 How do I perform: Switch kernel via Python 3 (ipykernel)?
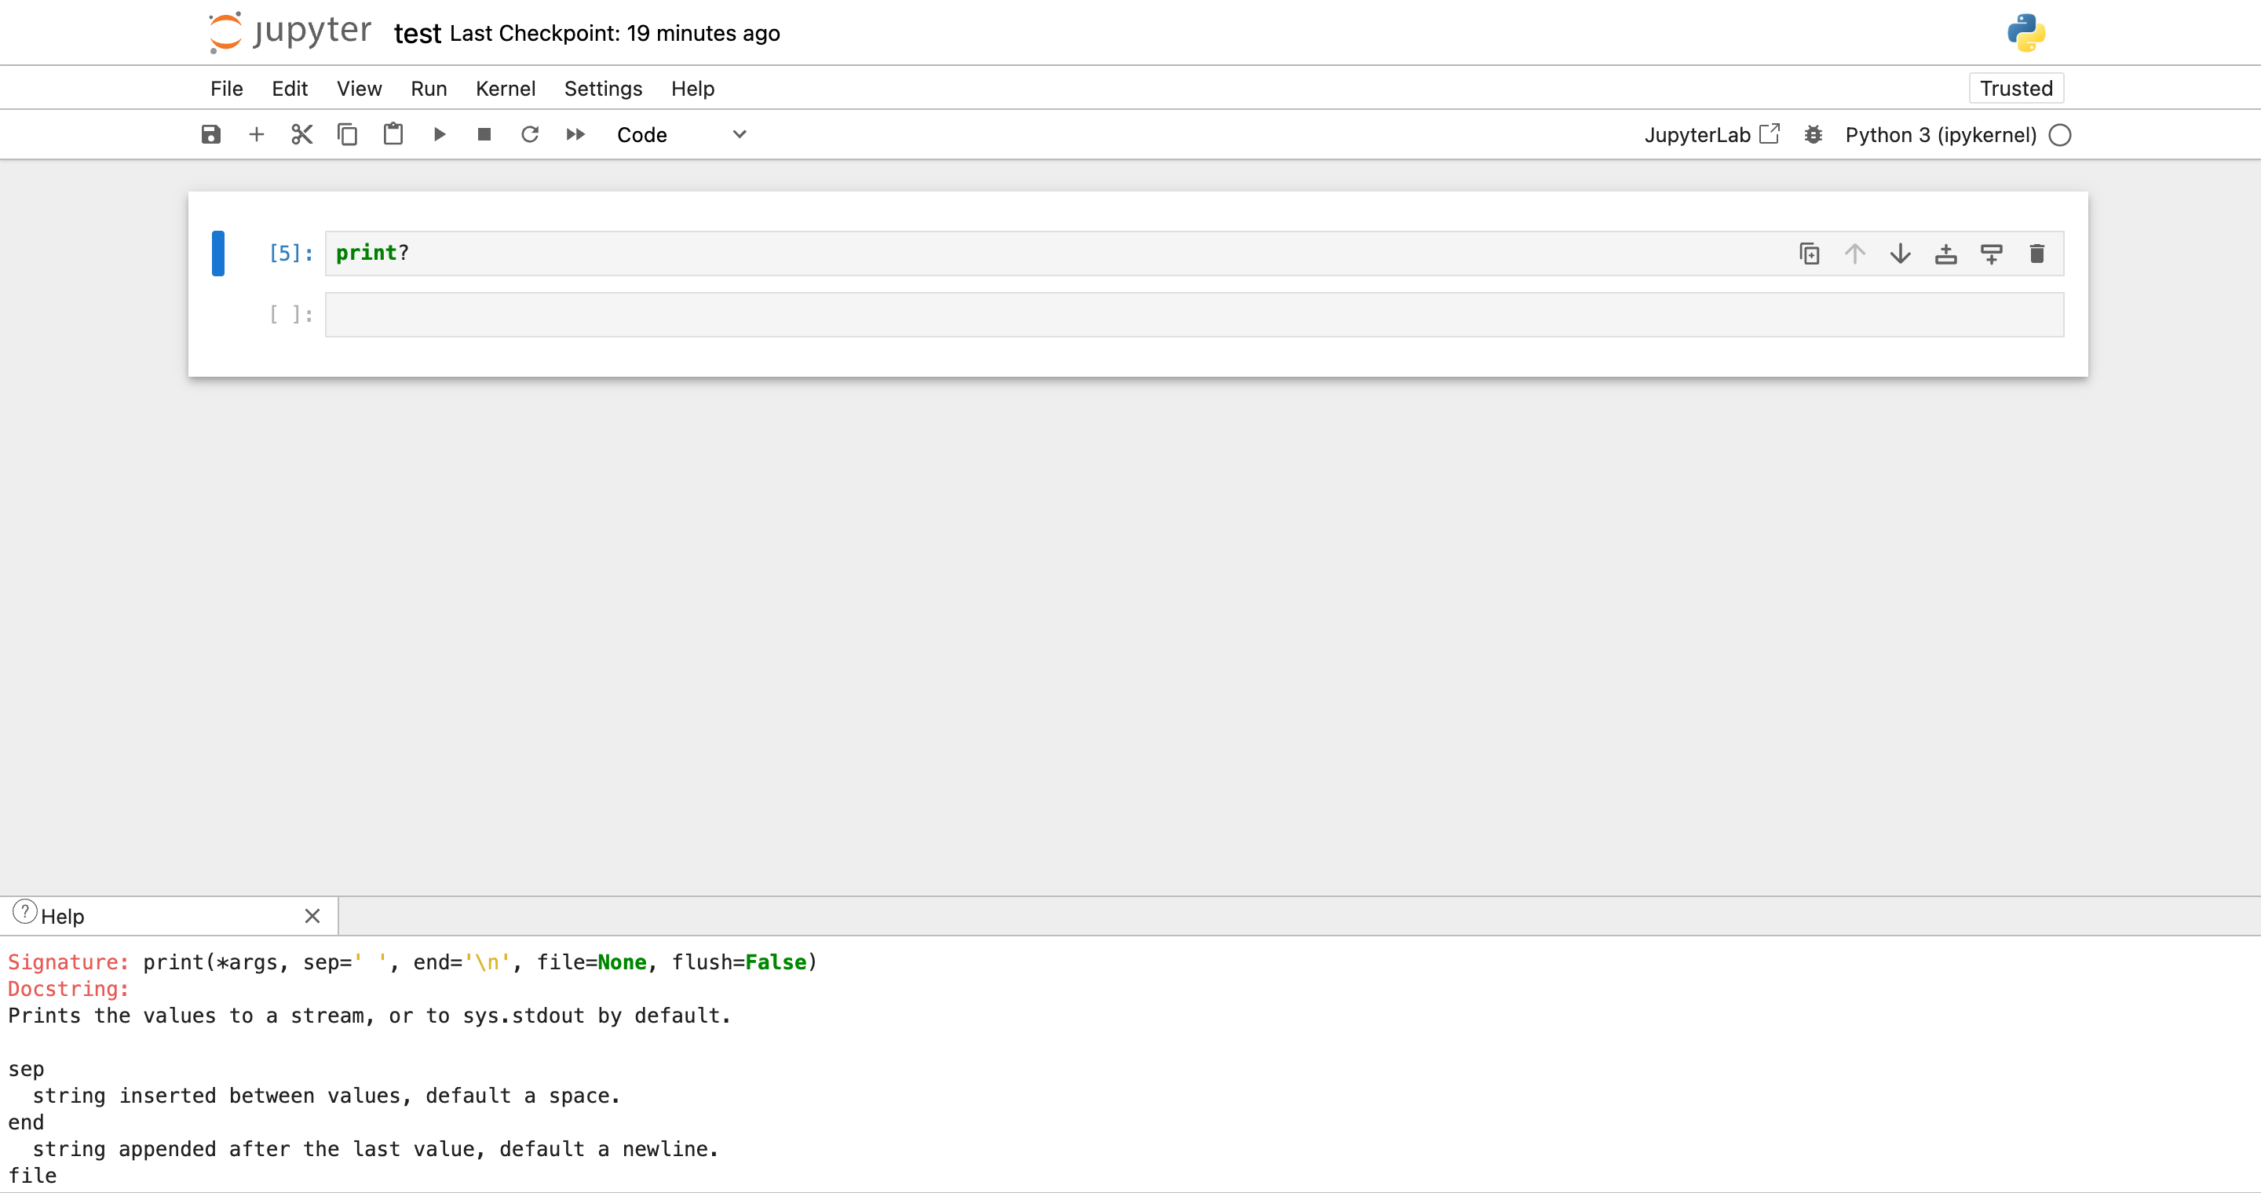coord(1941,134)
